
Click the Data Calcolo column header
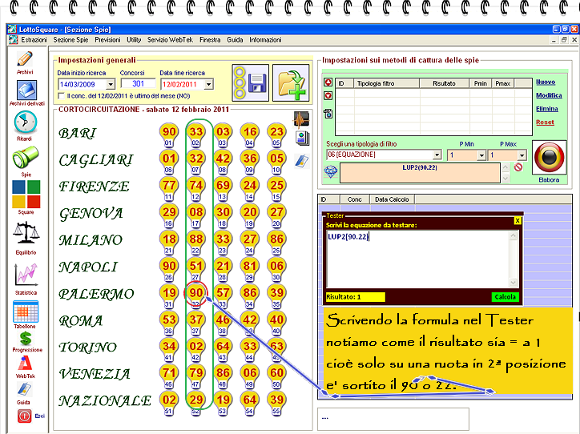pos(392,199)
